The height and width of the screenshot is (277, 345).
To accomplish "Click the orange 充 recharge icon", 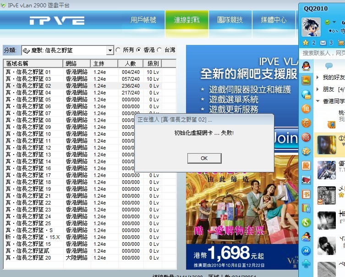I will 306,123.
